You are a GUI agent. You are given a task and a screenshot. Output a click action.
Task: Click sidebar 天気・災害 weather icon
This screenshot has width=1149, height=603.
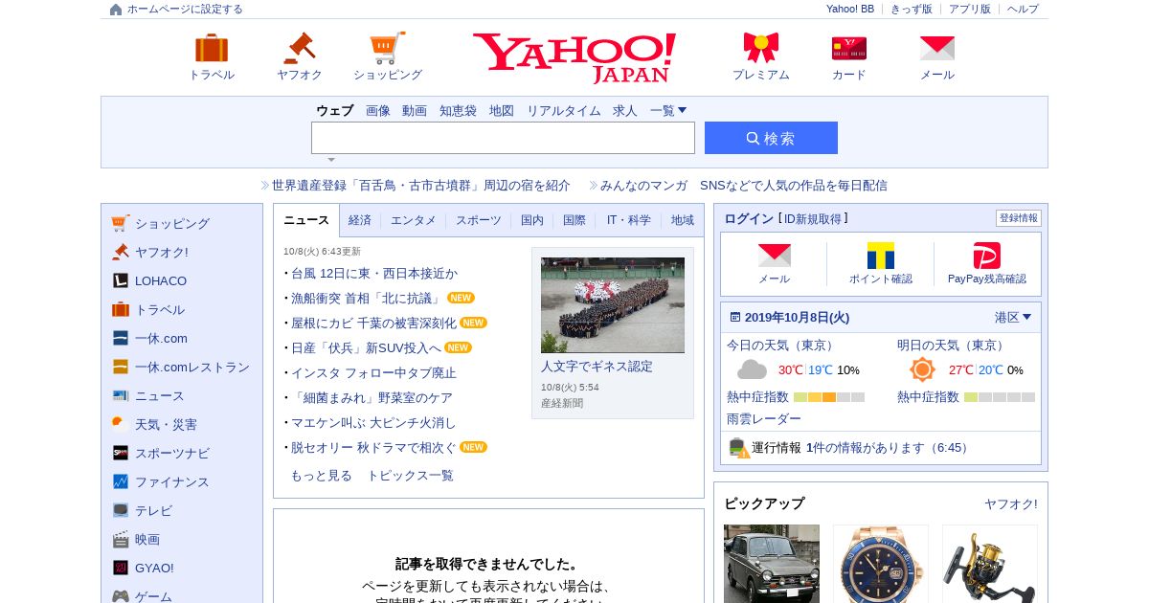pyautogui.click(x=120, y=424)
